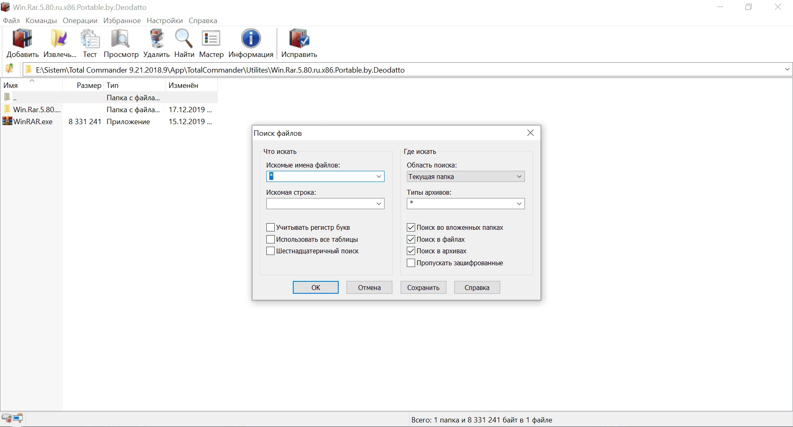Select the WinRAR.exe file name
793x427 pixels.
(x=33, y=122)
